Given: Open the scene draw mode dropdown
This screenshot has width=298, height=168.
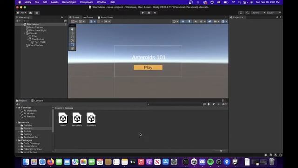Looking at the screenshot, I should click(175, 21).
